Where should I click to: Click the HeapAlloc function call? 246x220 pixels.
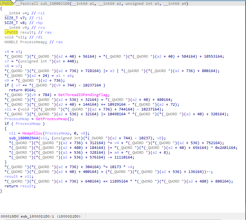[x=32, y=133]
